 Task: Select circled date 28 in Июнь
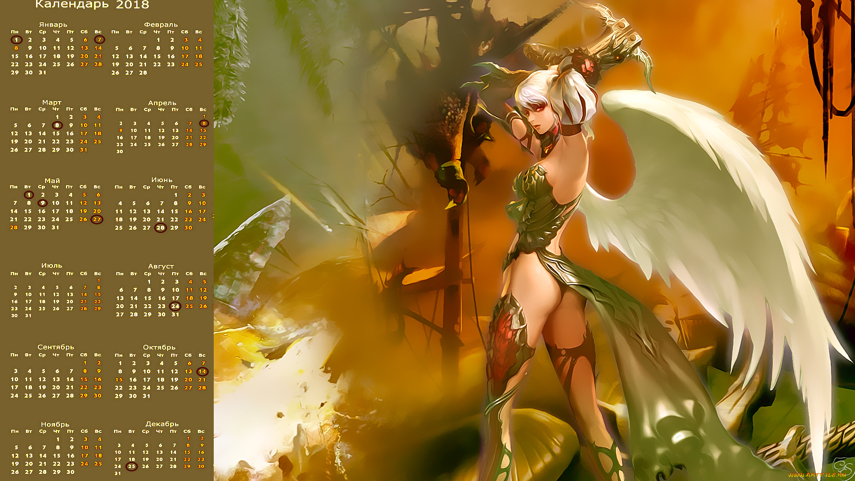point(160,228)
